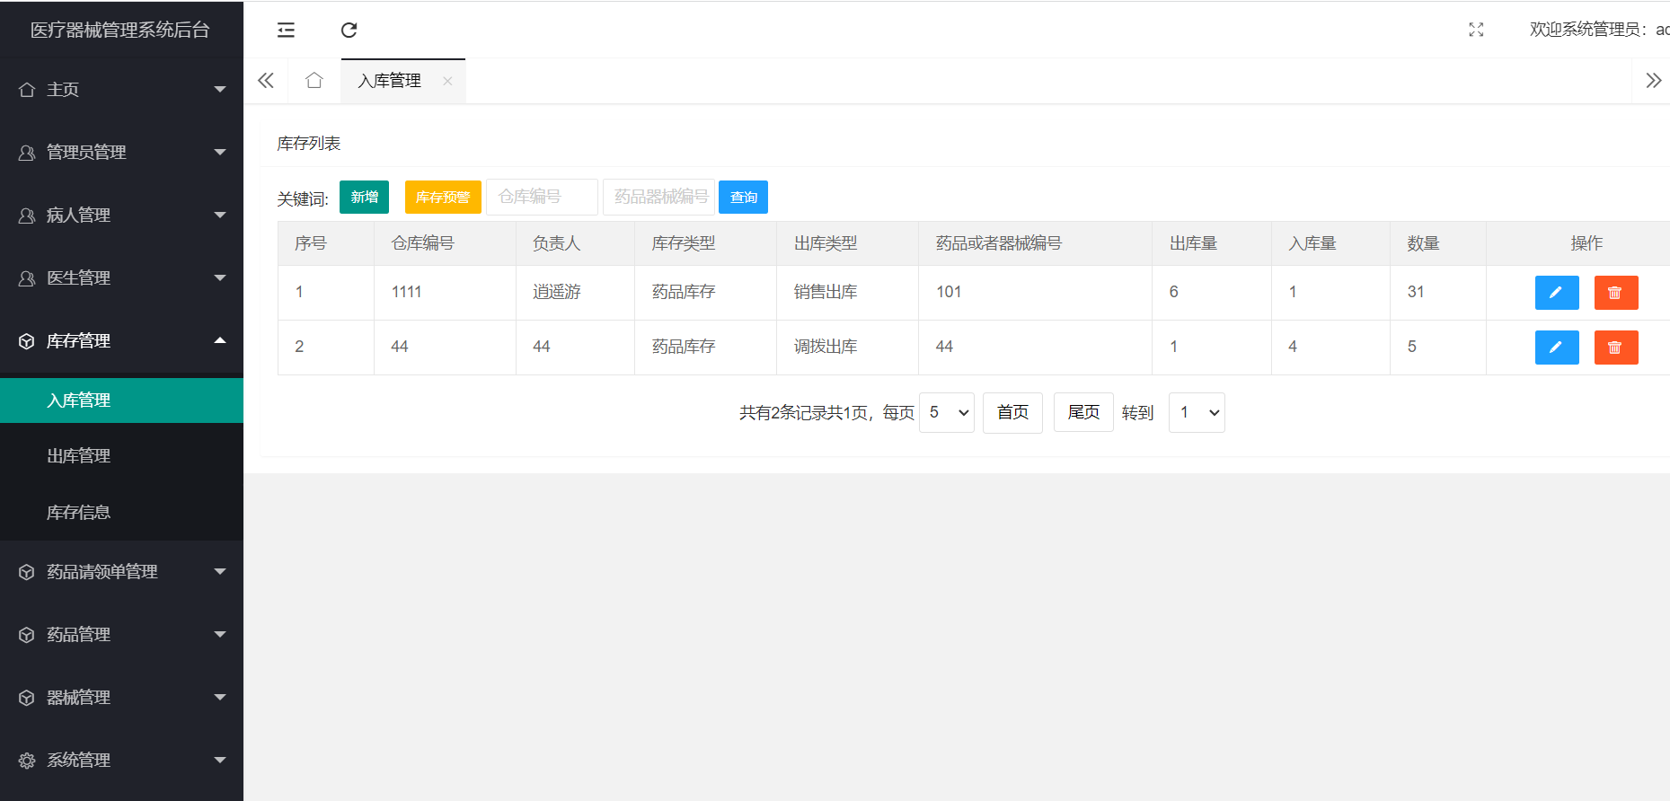Viewport: 1670px width, 801px height.
Task: Click the 药品管理 box icon
Action: pos(27,635)
